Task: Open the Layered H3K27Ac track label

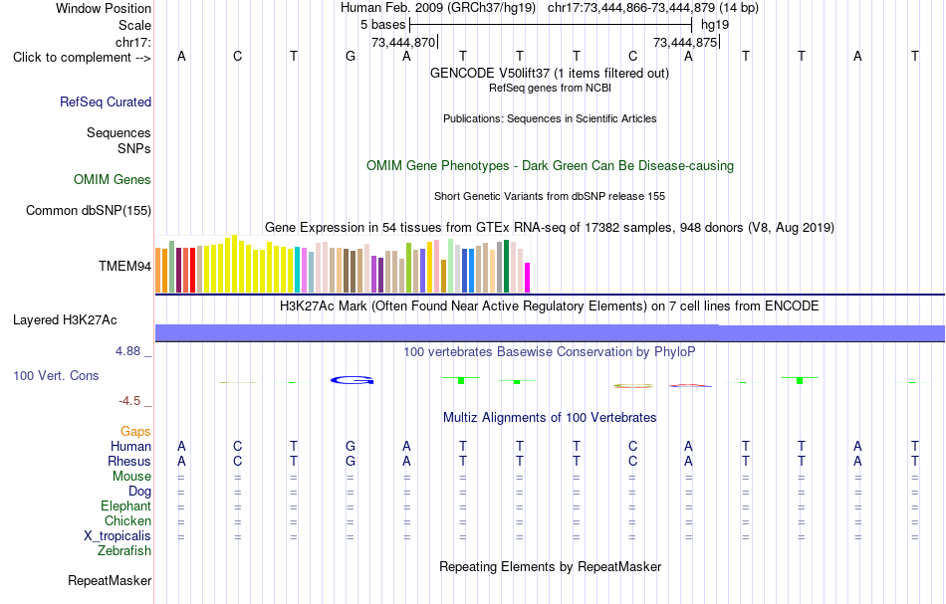Action: pyautogui.click(x=65, y=320)
